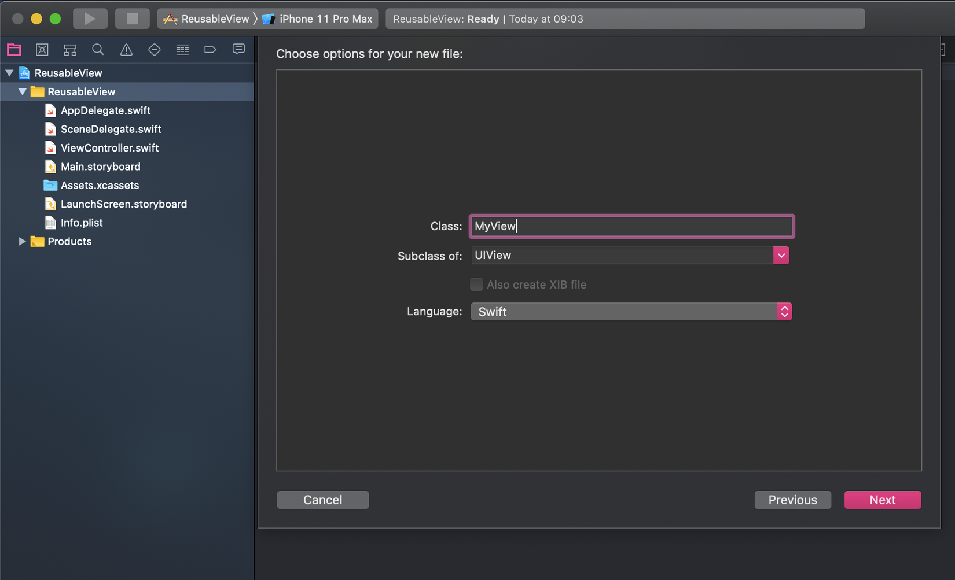The width and height of the screenshot is (955, 580).
Task: Open the Source Control navigator
Action: 42,50
